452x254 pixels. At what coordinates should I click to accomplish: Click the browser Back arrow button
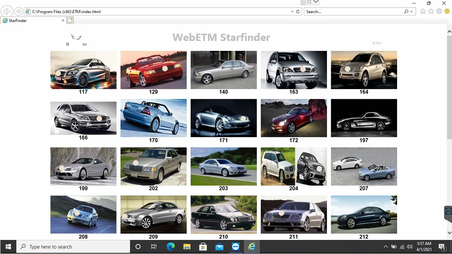point(7,12)
